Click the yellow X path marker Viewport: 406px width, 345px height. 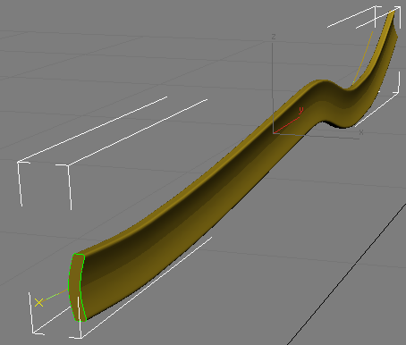tap(38, 302)
